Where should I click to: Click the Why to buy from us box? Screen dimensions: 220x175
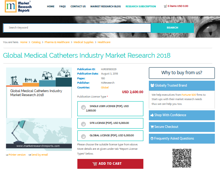click(x=182, y=73)
